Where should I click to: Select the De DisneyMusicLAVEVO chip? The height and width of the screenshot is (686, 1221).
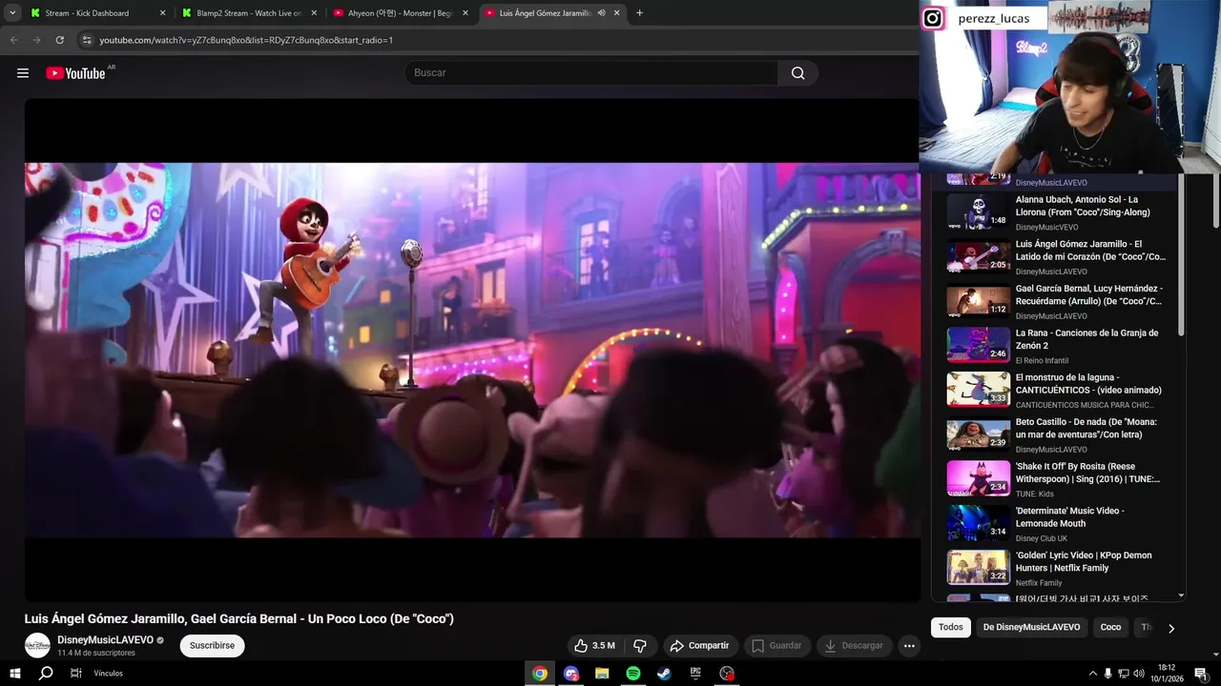click(x=1031, y=627)
